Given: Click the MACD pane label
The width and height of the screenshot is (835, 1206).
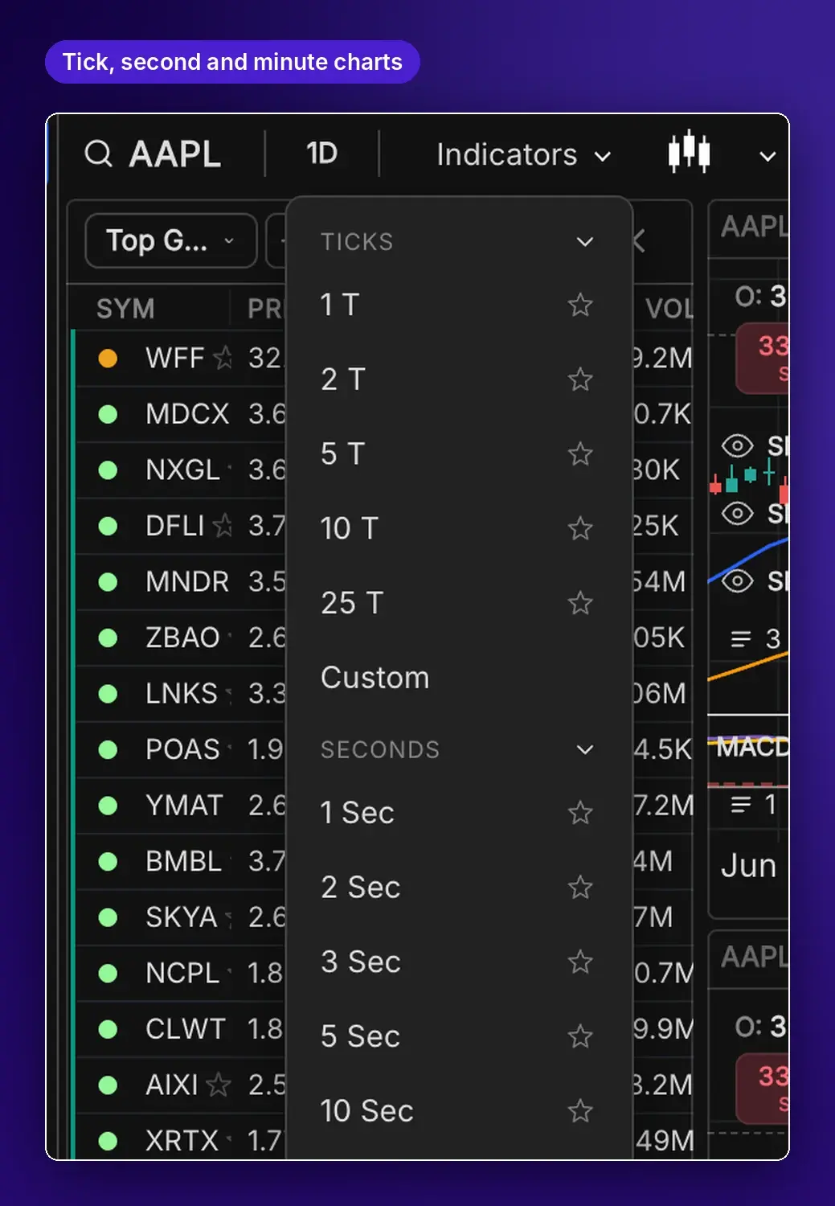Looking at the screenshot, I should tap(752, 747).
